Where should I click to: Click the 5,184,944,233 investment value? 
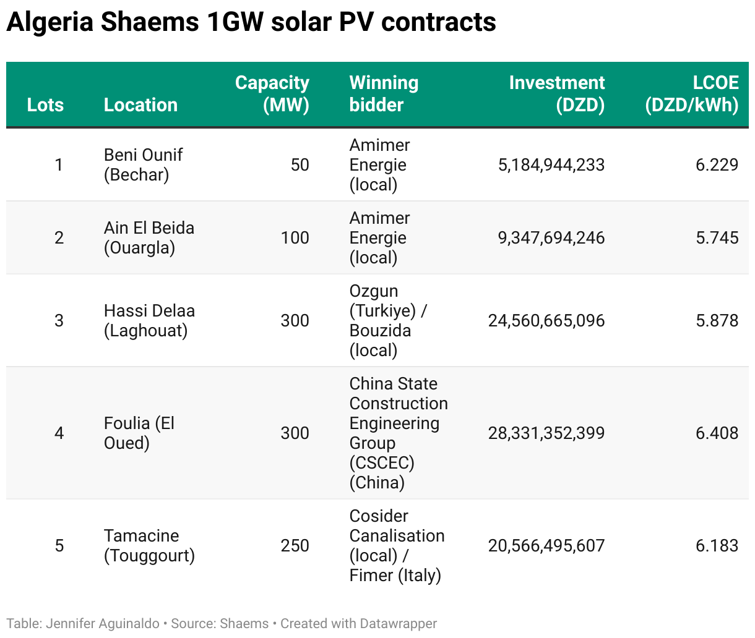coord(551,165)
